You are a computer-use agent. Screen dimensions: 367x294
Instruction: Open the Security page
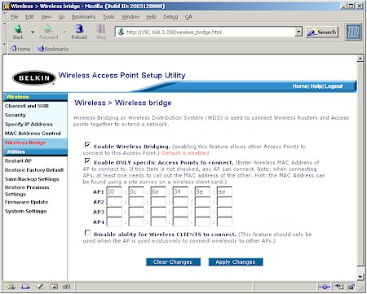(x=15, y=115)
